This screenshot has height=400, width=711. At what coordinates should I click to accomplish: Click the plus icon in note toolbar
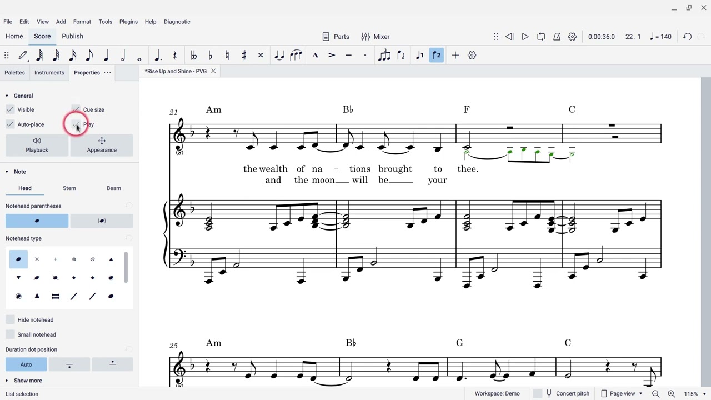tap(455, 55)
